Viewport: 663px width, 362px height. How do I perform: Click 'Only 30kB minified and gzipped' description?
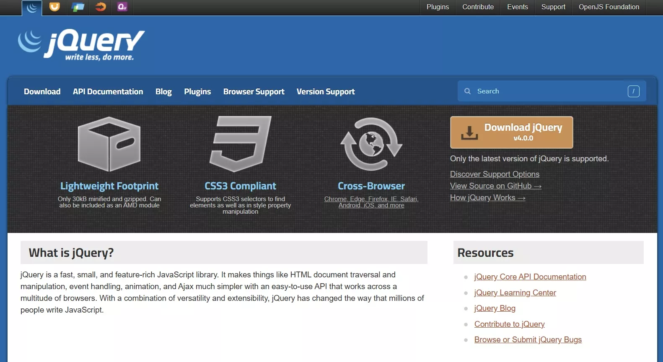[x=109, y=202]
